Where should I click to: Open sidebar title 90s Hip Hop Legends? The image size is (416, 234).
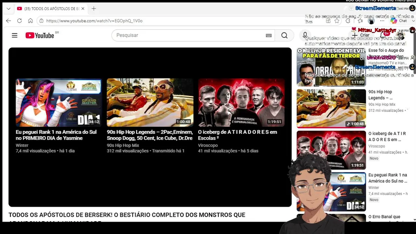[380, 95]
